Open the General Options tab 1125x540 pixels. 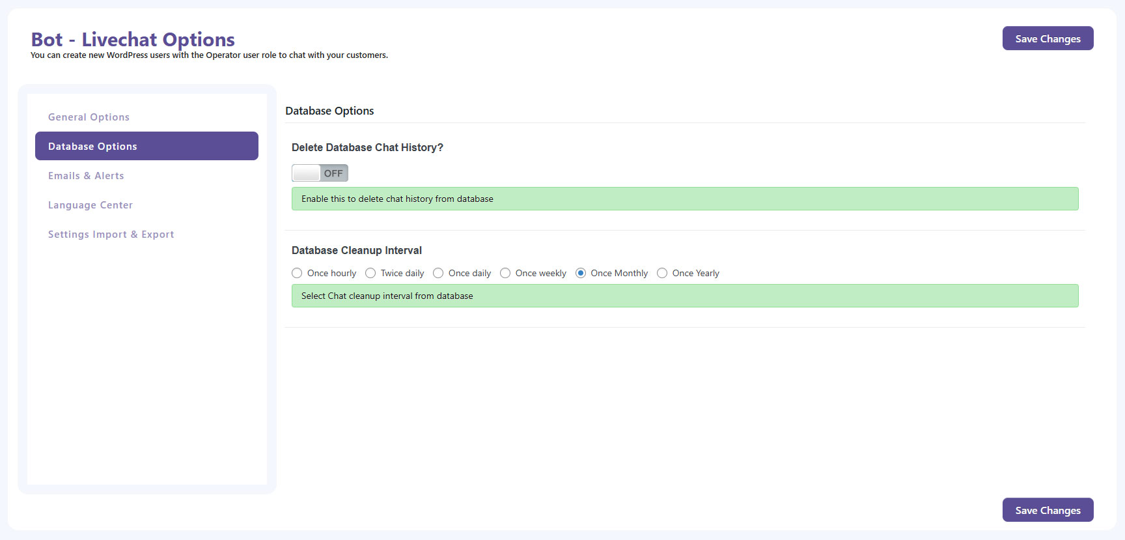[89, 117]
